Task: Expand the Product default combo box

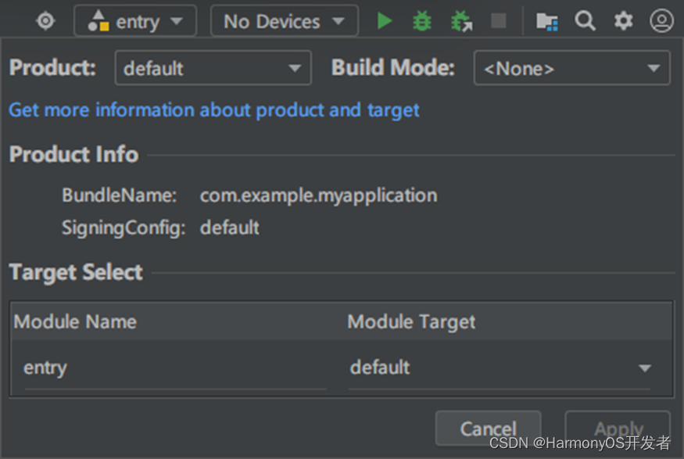Action: [213, 68]
